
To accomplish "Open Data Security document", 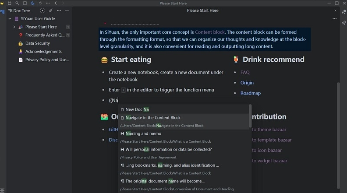I will [38, 43].
